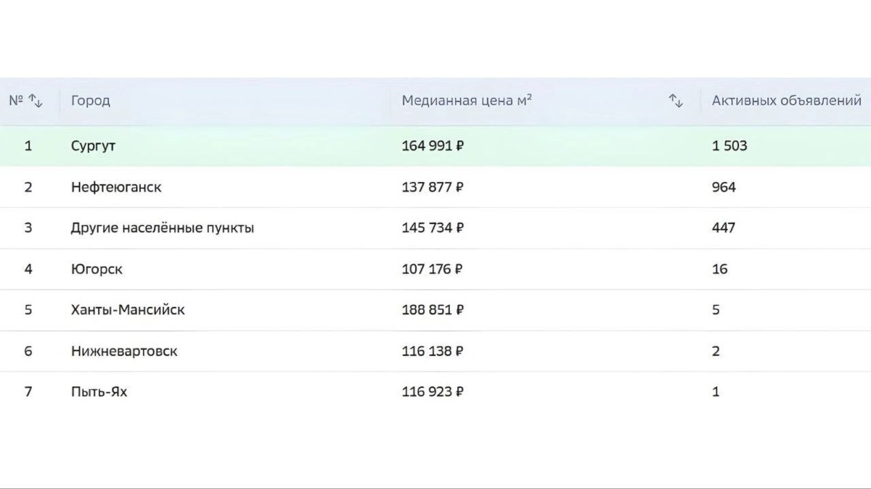Click the sort control near Активных объявлений column
The height and width of the screenshot is (489, 871).
pyautogui.click(x=676, y=101)
